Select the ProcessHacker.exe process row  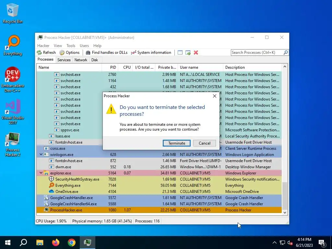pos(159,210)
